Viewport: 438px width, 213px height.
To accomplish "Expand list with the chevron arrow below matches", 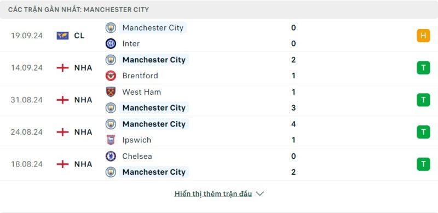I will 260,194.
